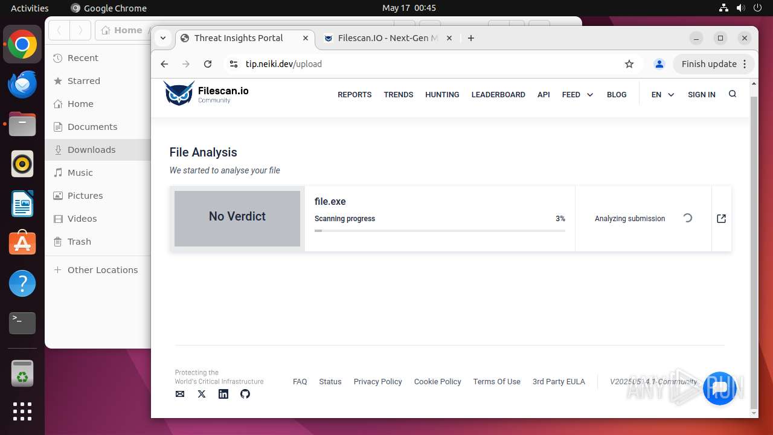Open the LinkedIn footer icon
Screen dimensions: 773x435
223,394
